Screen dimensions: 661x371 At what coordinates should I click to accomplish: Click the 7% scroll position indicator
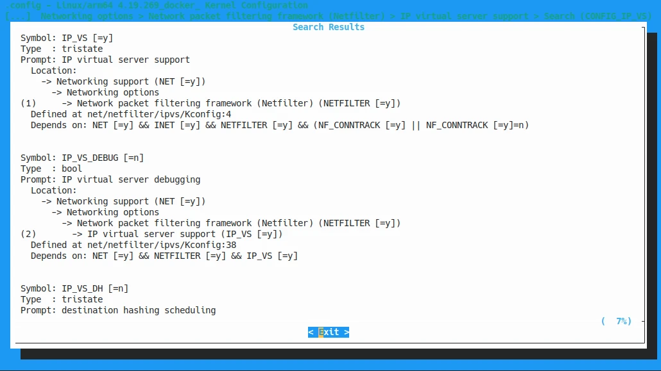click(x=617, y=321)
